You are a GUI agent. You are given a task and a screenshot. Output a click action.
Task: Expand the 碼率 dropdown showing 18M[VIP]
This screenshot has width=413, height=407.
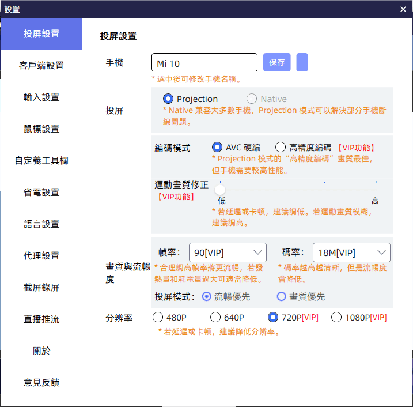pyautogui.click(x=351, y=253)
